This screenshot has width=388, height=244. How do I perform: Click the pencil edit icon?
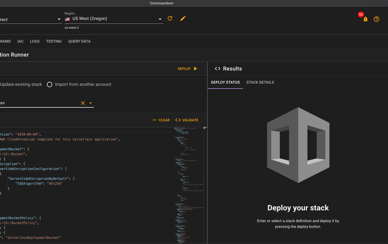(183, 18)
